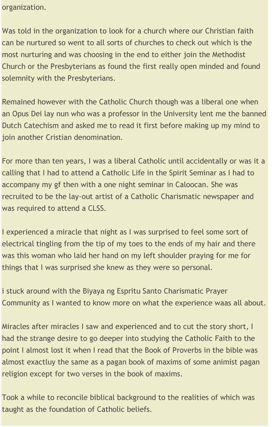Image resolution: width=276 pixels, height=427 pixels.
Task: Click the word "Caloocan" in the text
Action: click(192, 185)
